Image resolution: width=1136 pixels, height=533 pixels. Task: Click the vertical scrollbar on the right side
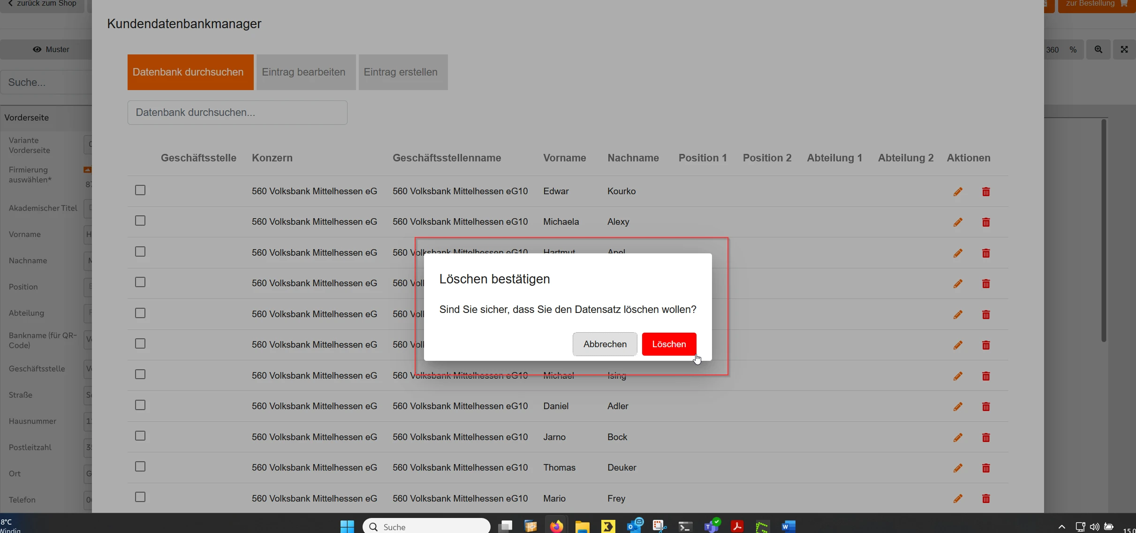(1104, 230)
